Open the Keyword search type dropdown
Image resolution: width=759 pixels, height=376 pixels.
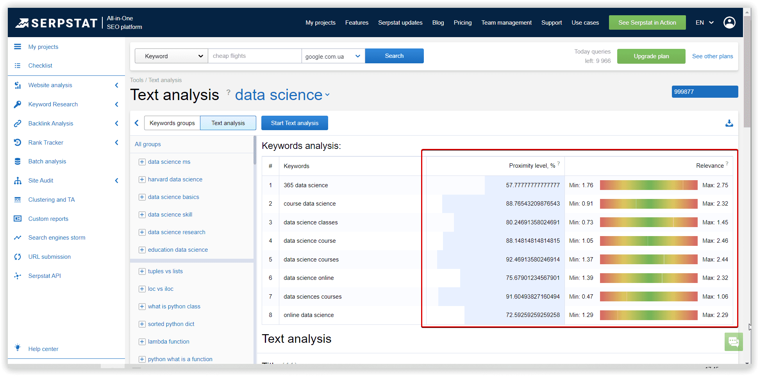(171, 56)
